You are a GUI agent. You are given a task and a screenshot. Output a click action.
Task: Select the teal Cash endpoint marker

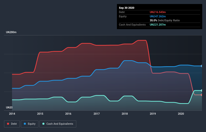[x=201, y=91]
